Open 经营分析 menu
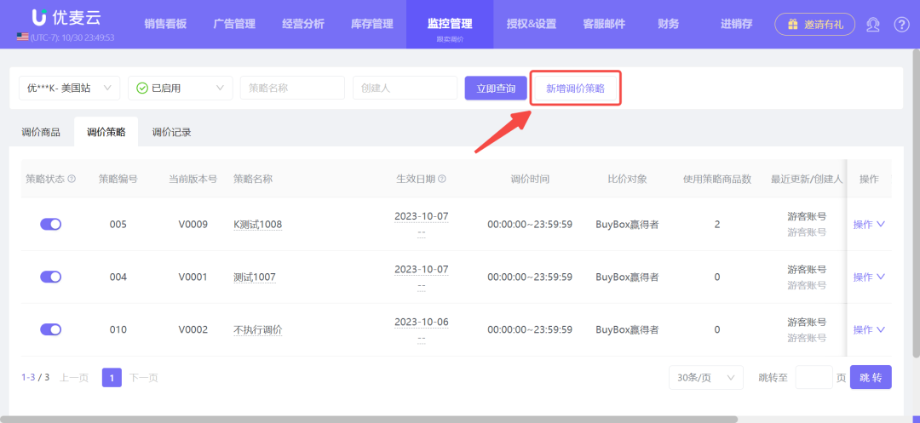920x423 pixels. [302, 24]
